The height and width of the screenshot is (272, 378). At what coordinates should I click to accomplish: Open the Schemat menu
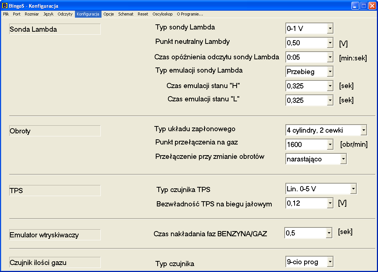click(126, 14)
